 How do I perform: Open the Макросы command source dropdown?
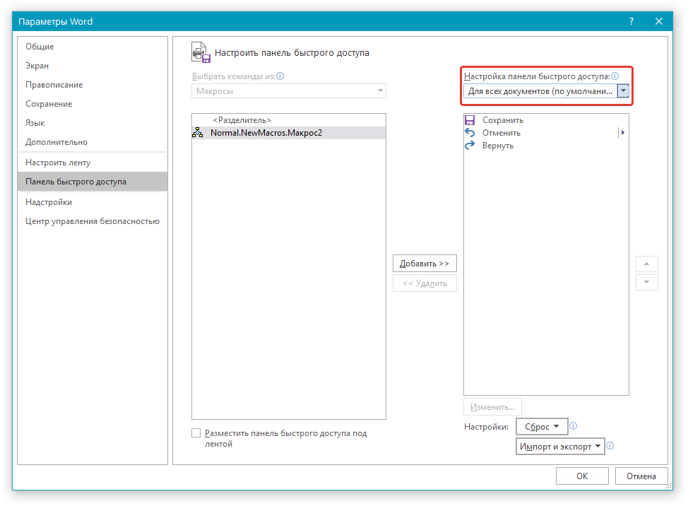[x=289, y=91]
